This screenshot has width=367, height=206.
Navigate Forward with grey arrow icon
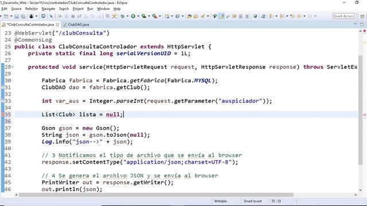[310, 16]
